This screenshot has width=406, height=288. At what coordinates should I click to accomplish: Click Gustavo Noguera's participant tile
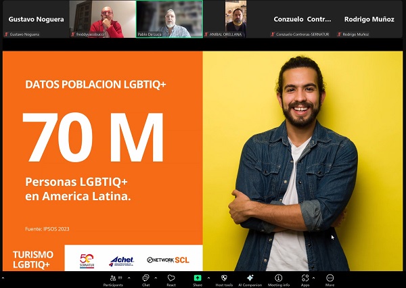coord(32,19)
